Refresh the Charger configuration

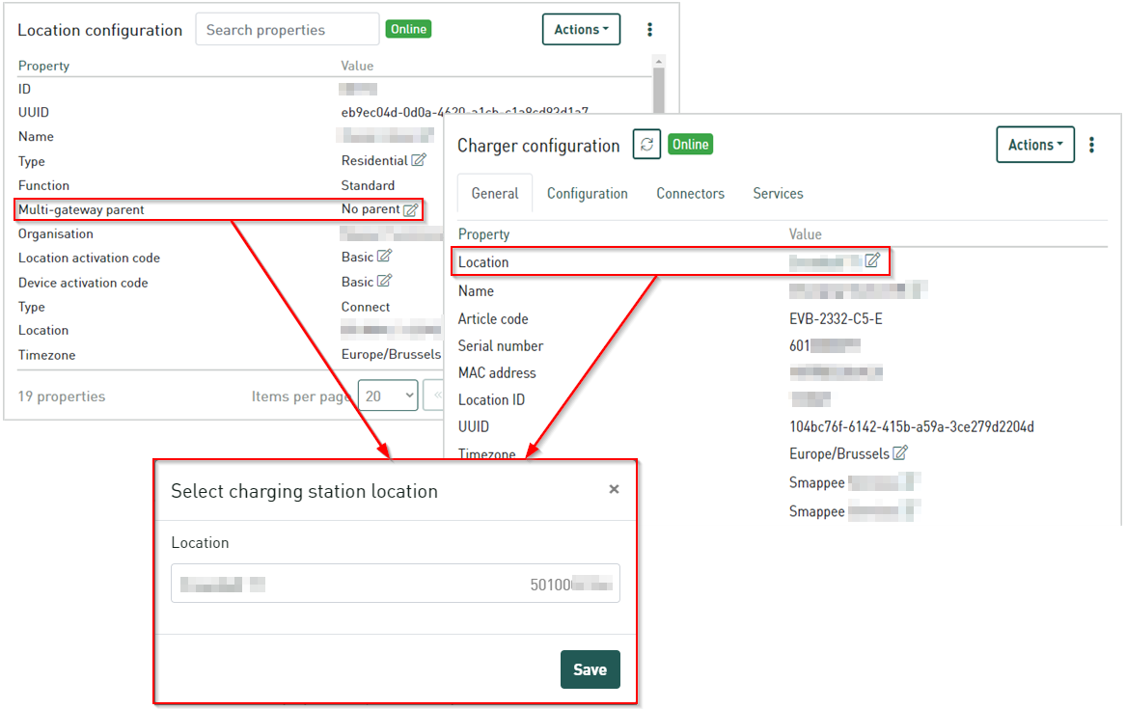coord(646,145)
